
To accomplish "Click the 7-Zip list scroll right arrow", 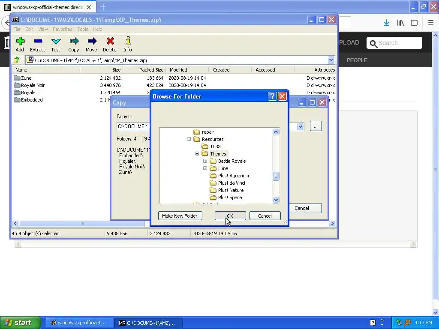I will pos(332,223).
